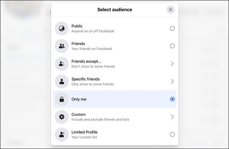Toggle the Only me radio button

tap(172, 99)
